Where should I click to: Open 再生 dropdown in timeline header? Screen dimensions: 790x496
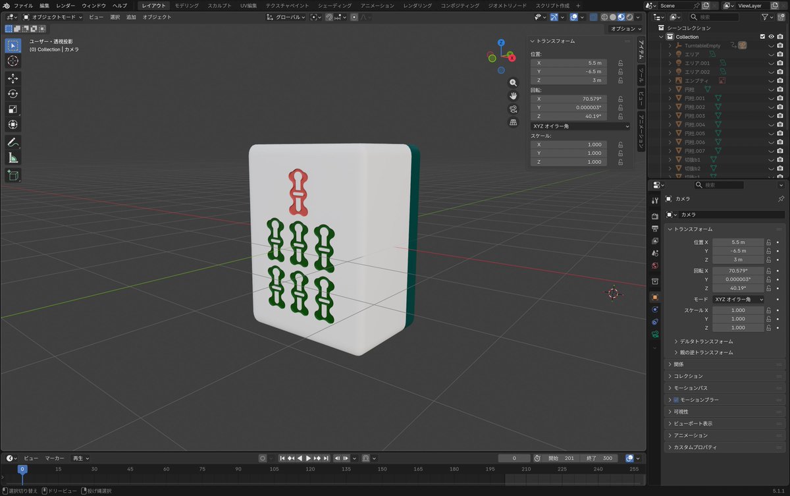81,458
